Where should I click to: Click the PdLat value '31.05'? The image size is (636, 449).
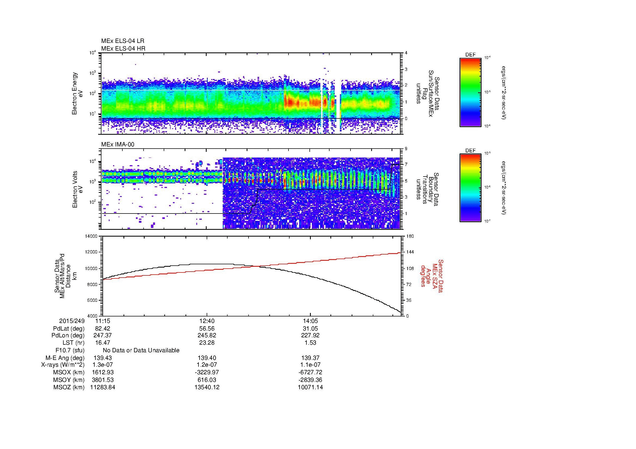pyautogui.click(x=310, y=329)
